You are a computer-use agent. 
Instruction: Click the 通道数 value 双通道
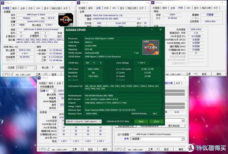210,14
